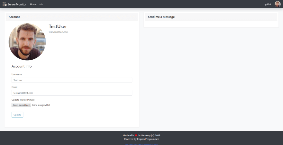Click the Log Out link

click(267, 4)
